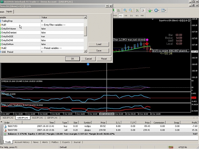This screenshot has height=149, width=199.
Task: Change EntryOnVolume value false
Action: (62, 29)
